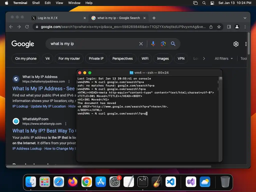Open the Apple menu
The height and width of the screenshot is (192, 256).
tap(6, 3)
